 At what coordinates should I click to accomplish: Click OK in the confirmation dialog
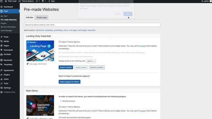coord(128,14)
